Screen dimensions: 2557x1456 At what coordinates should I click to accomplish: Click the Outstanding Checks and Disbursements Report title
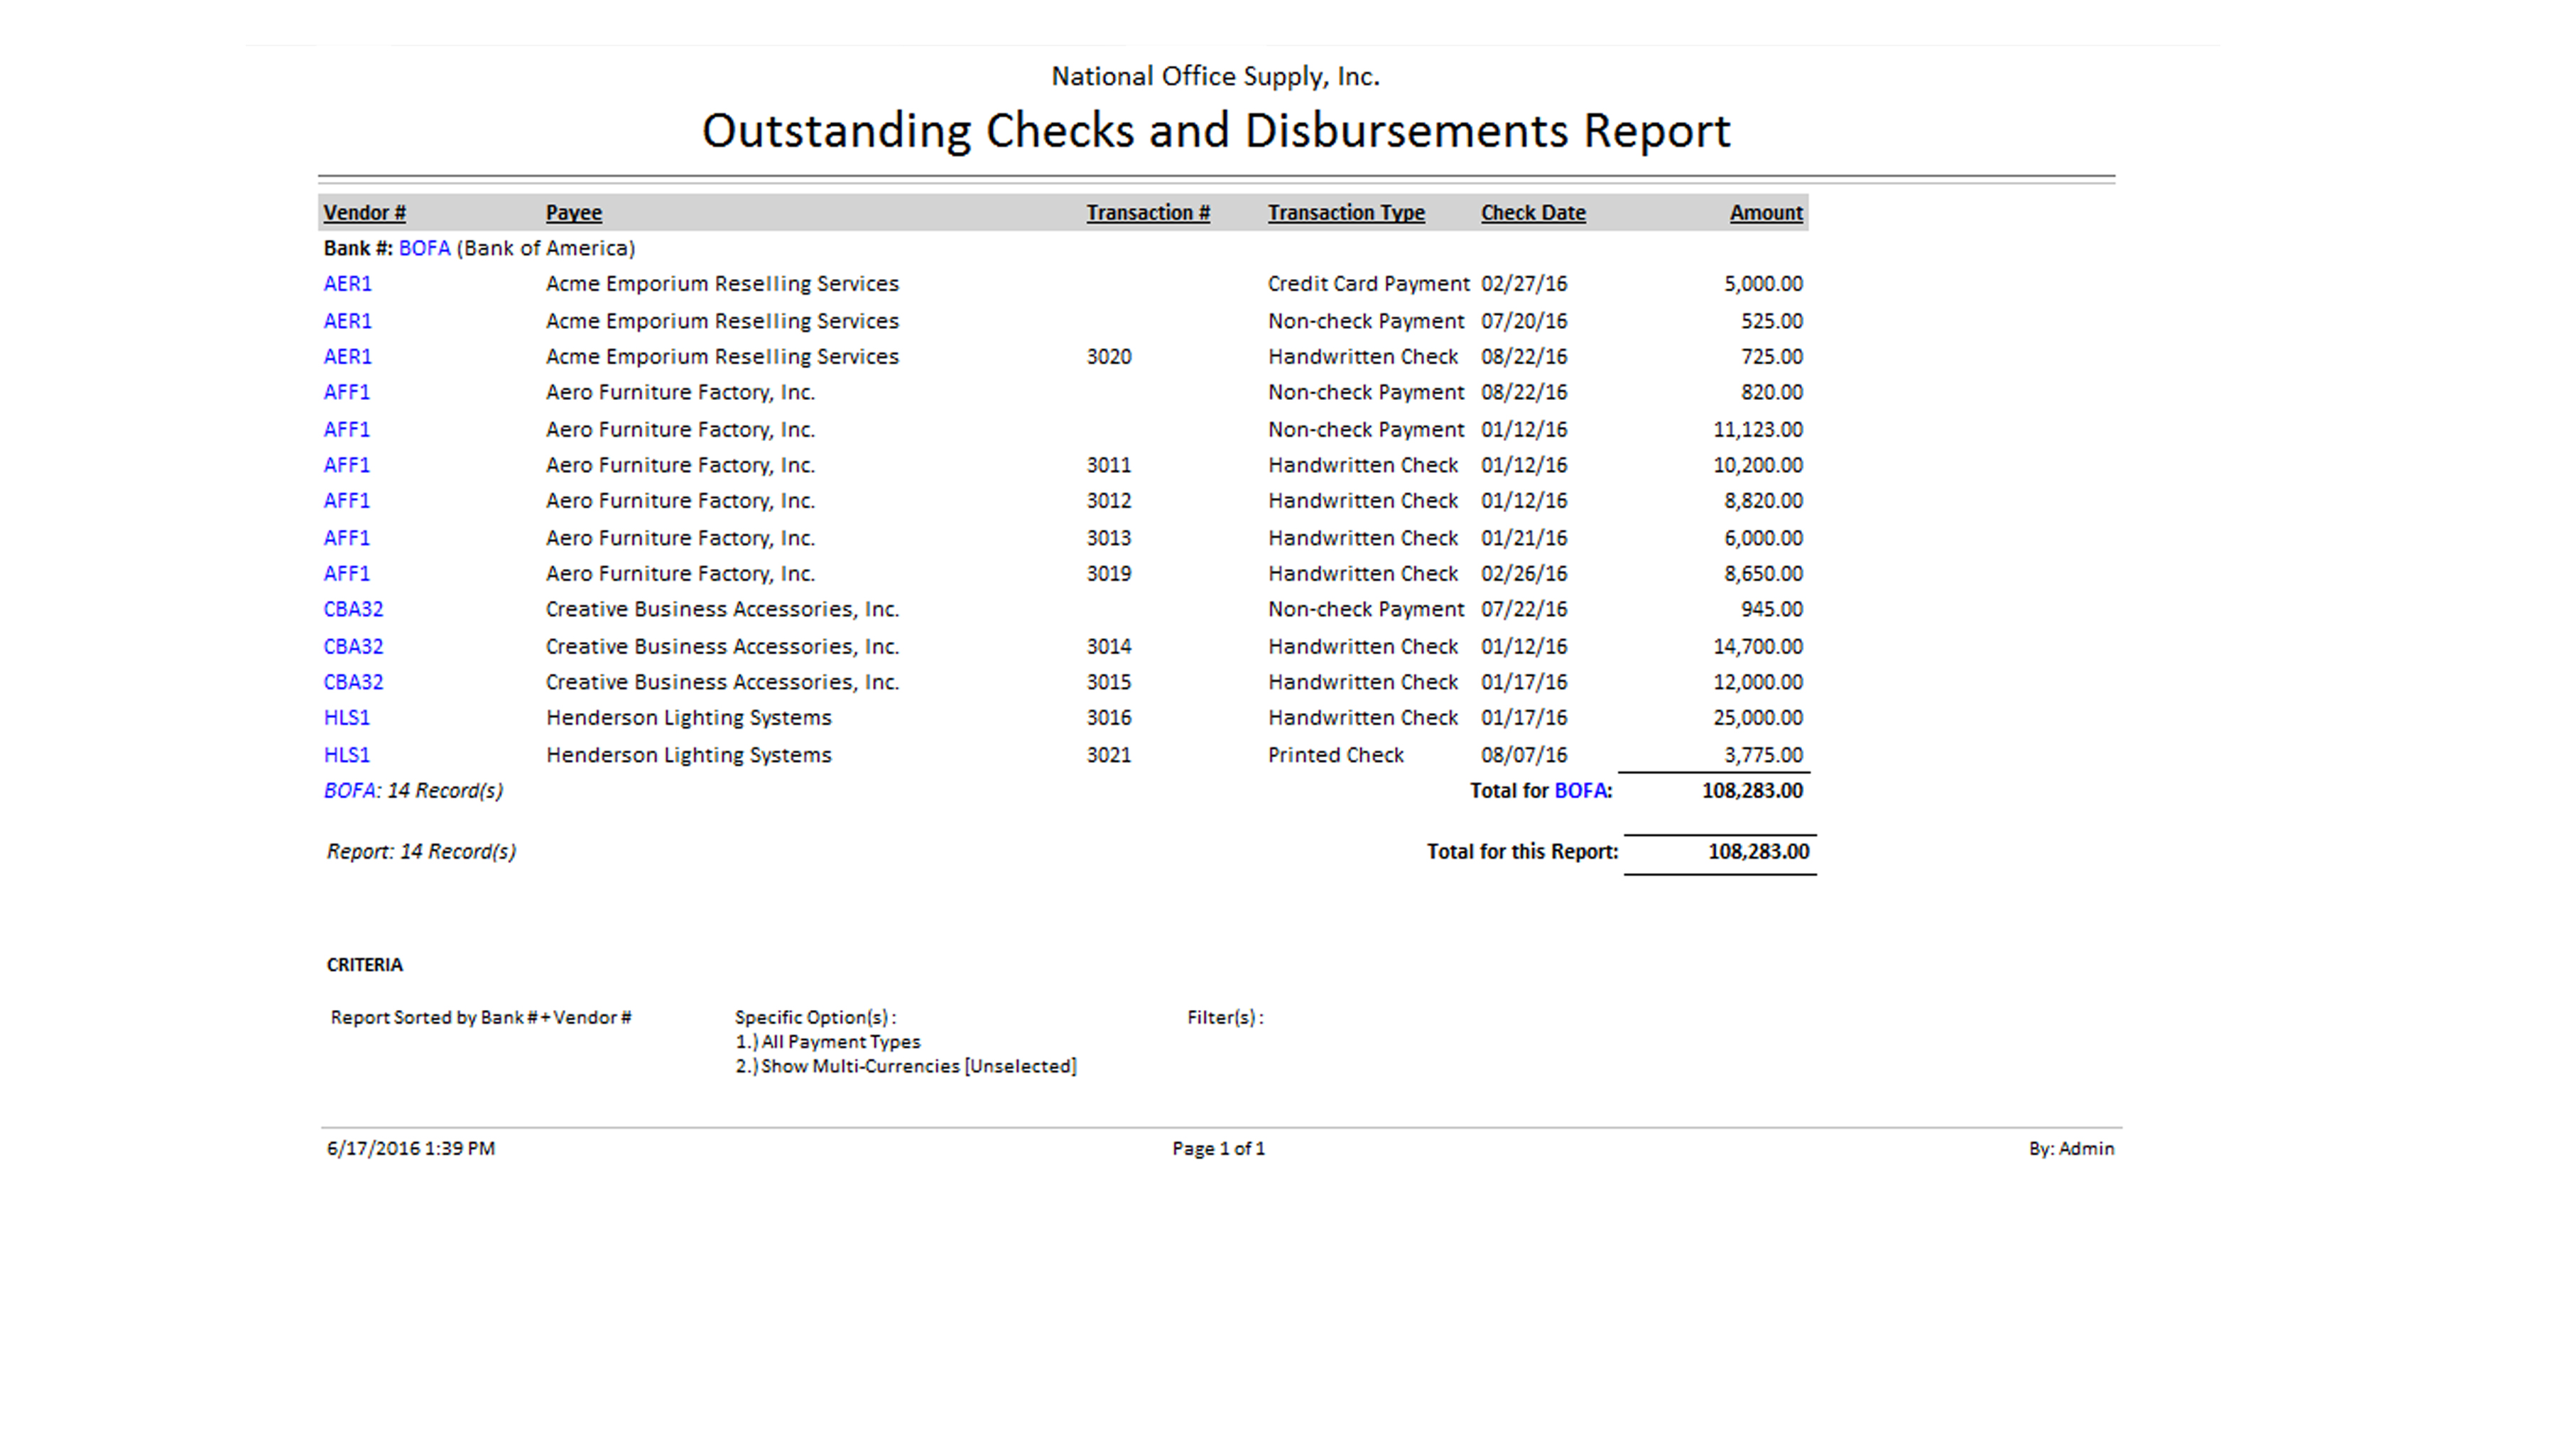1215,131
